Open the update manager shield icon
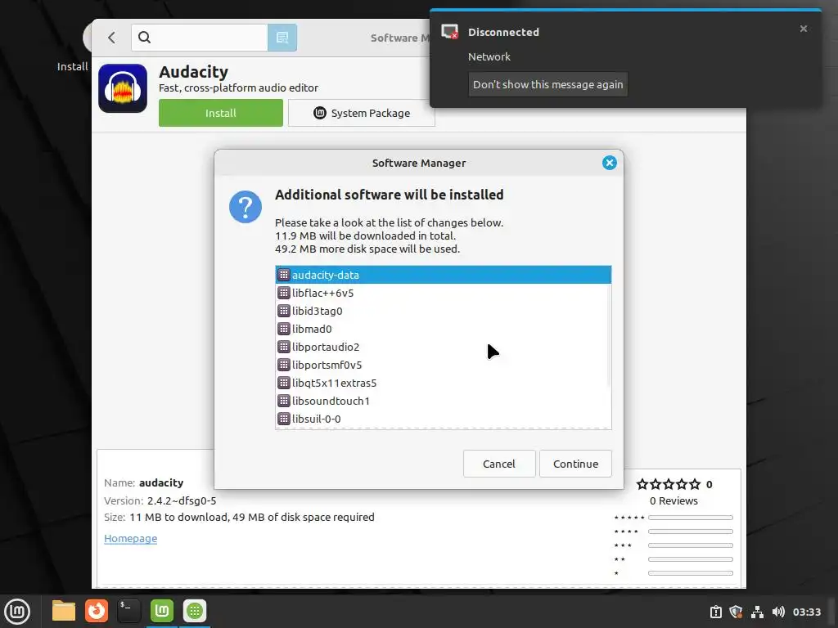The width and height of the screenshot is (838, 628). (x=736, y=612)
